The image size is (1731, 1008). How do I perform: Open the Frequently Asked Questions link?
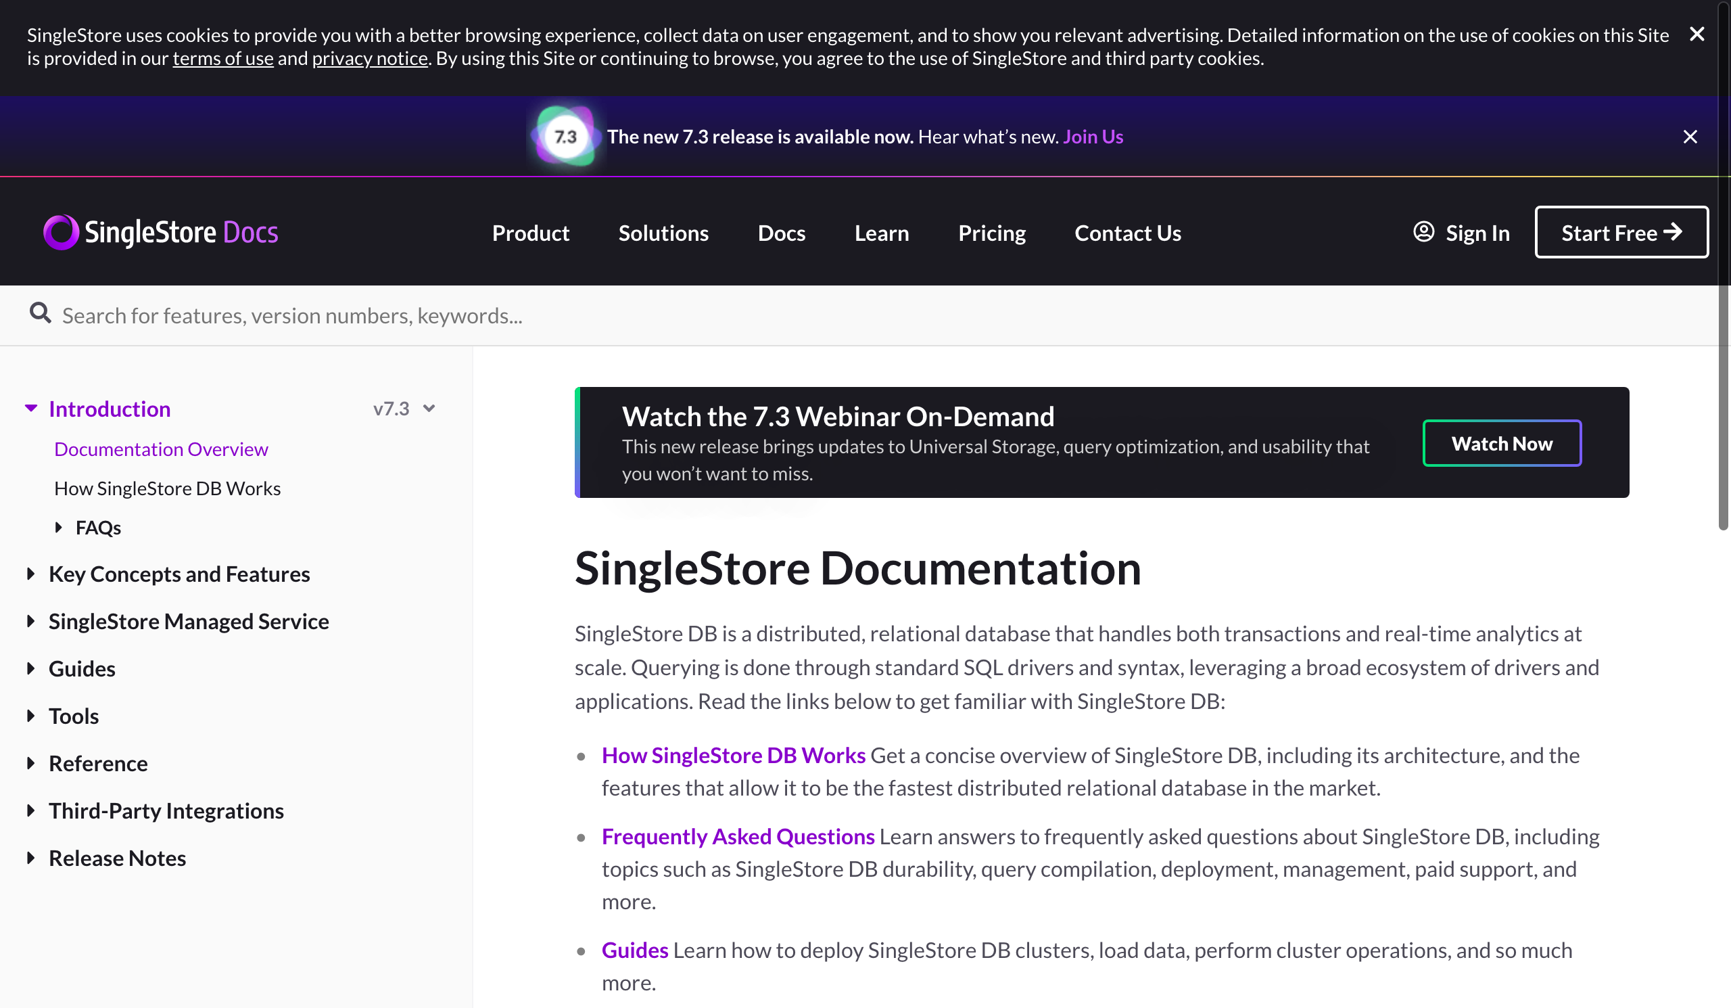(738, 836)
